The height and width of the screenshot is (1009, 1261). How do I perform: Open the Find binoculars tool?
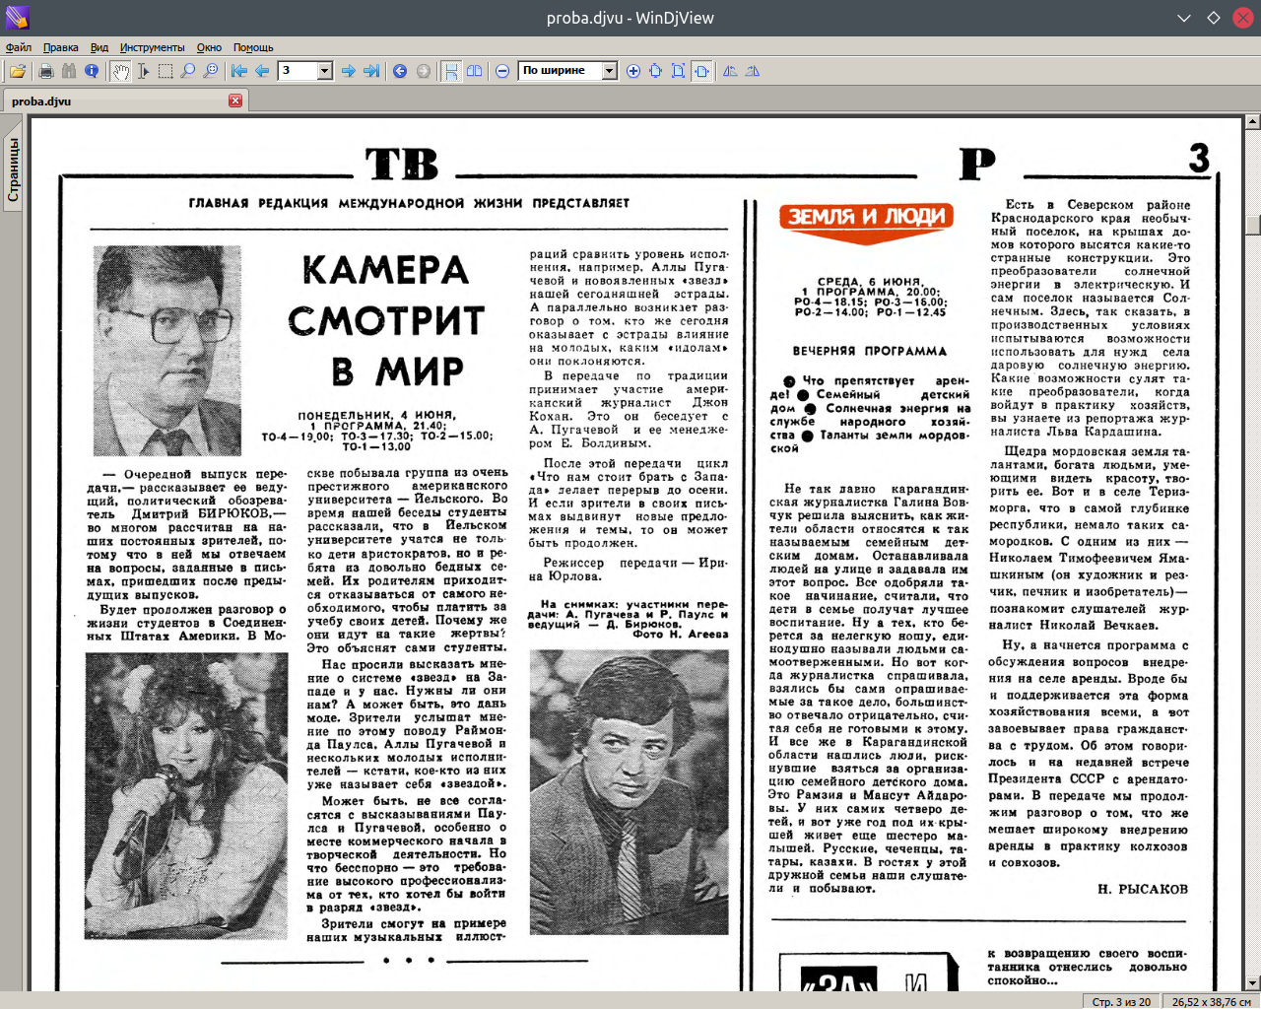pos(69,71)
